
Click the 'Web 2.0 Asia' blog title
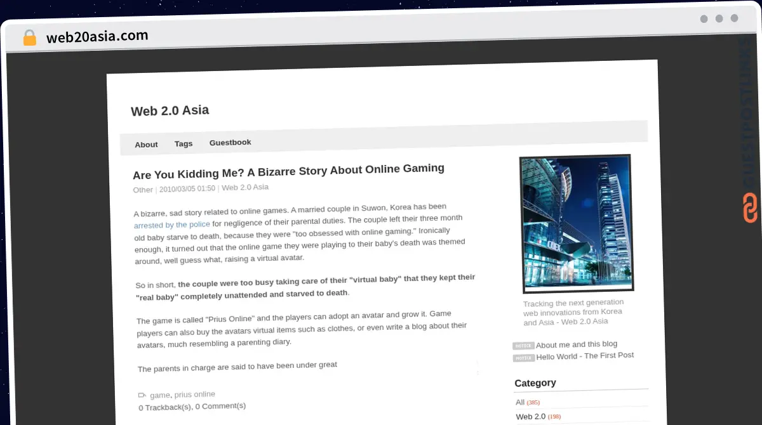(x=170, y=110)
